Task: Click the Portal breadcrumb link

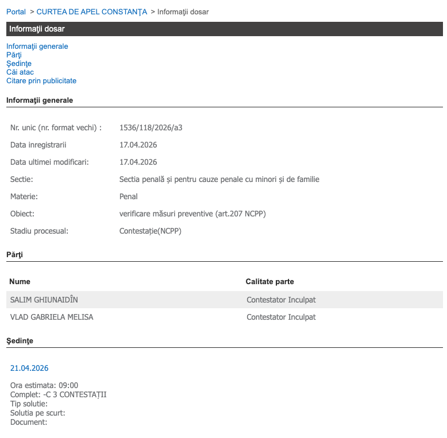Action: [x=16, y=11]
